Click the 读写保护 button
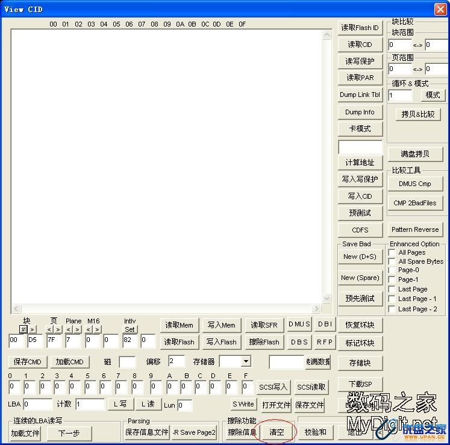The image size is (450, 445). tap(360, 61)
